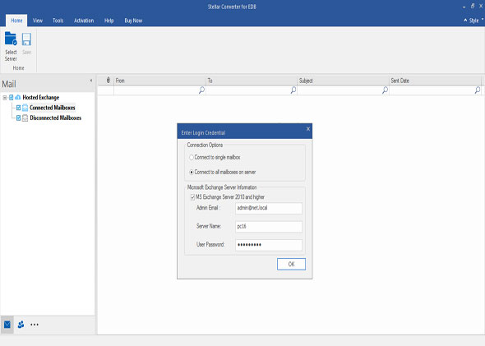Click the Admin Email input field
Image resolution: width=485 pixels, height=346 pixels.
pos(269,208)
